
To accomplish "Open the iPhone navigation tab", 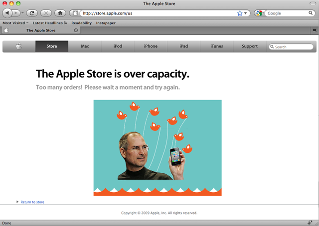I will 151,46.
